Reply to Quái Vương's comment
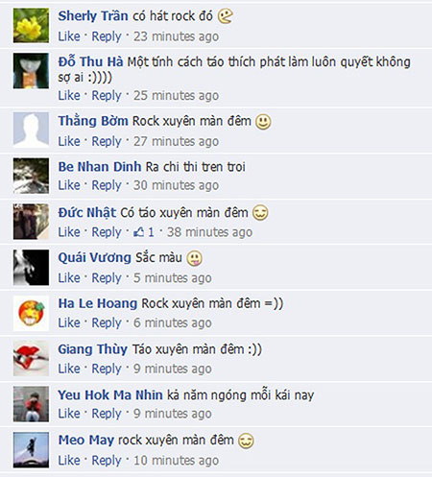Image resolution: width=432 pixels, height=477 pixels. [107, 277]
